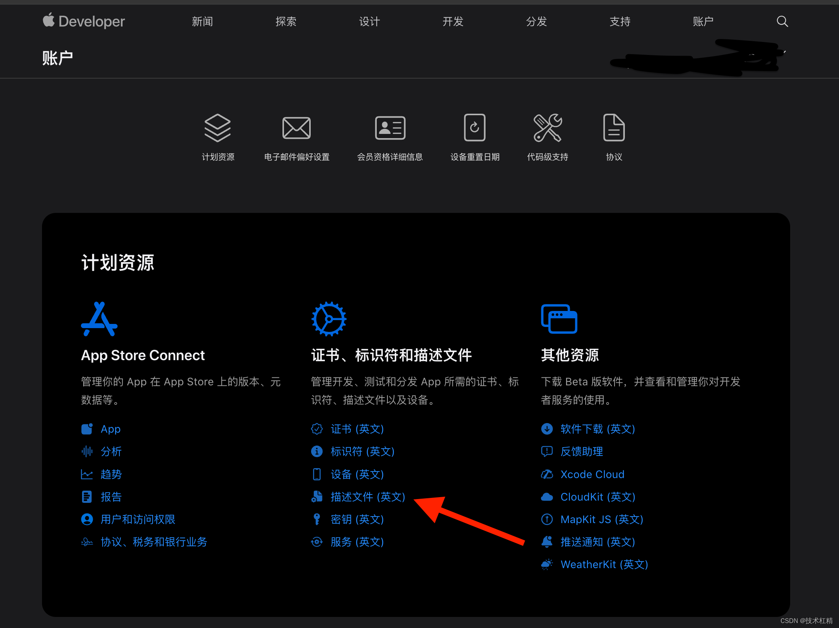This screenshot has width=839, height=628.
Task: Open the 设备 (英文) link
Action: pos(357,474)
